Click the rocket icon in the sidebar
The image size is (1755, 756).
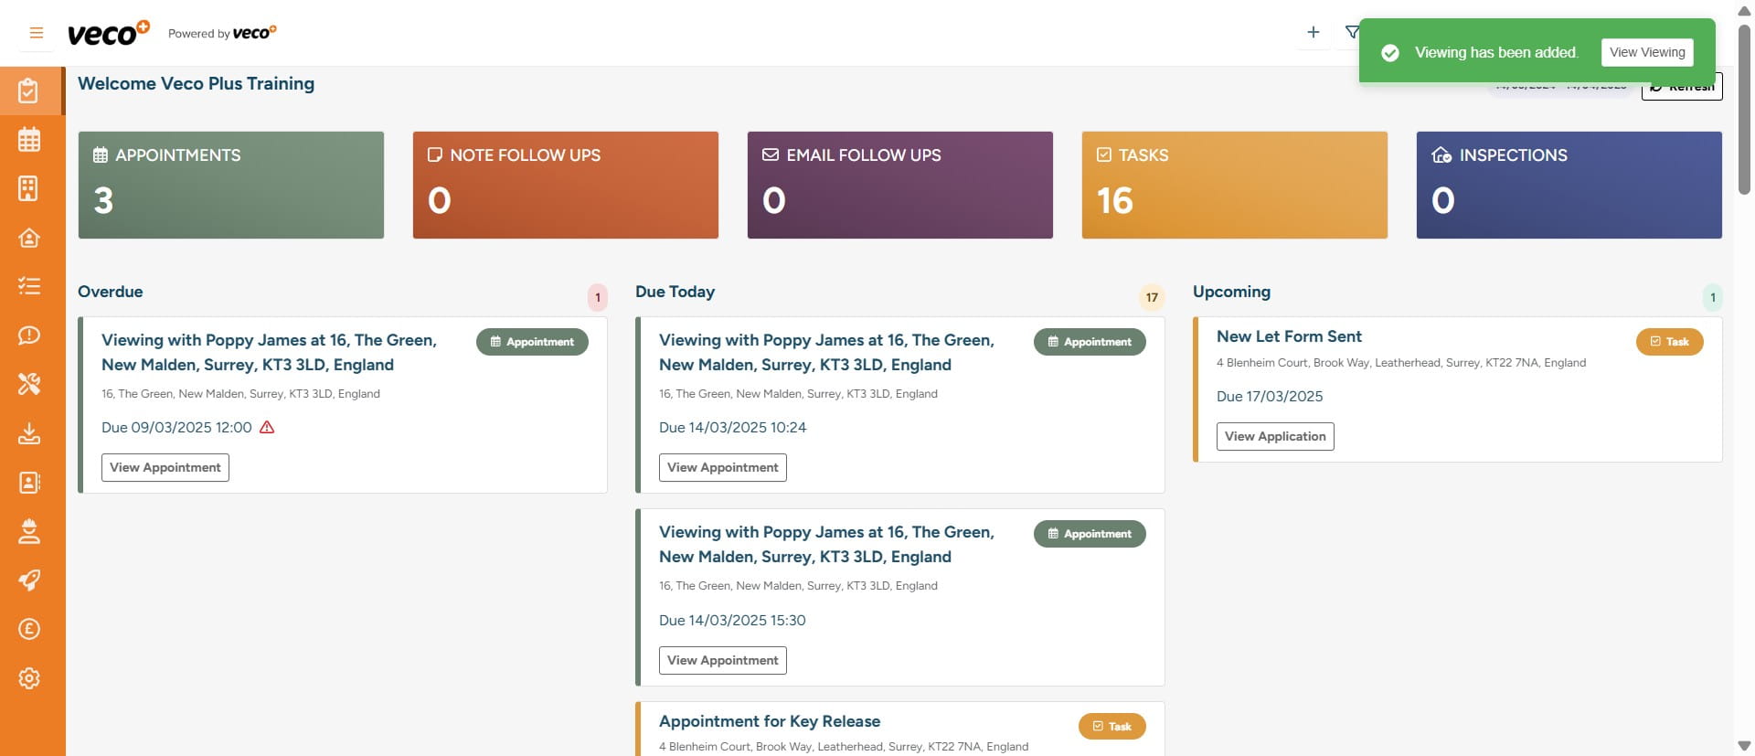(x=29, y=580)
